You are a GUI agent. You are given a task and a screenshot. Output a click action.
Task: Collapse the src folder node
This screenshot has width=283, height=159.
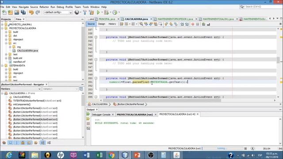6,43
